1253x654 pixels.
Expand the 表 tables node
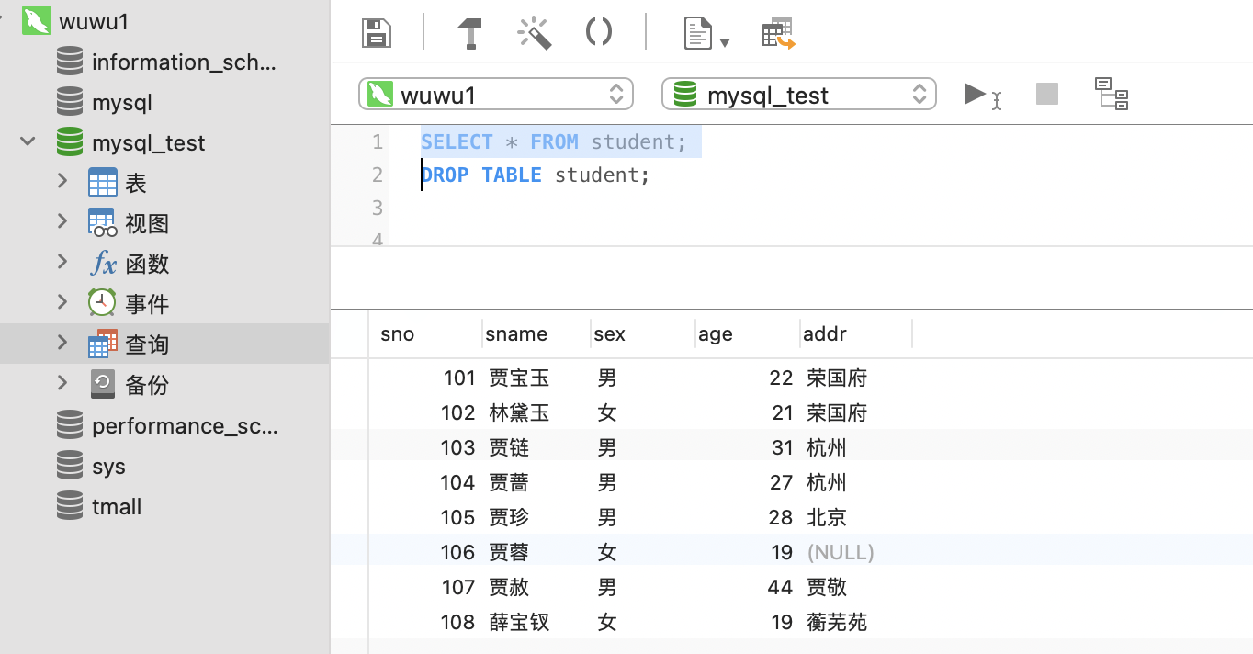tap(62, 181)
